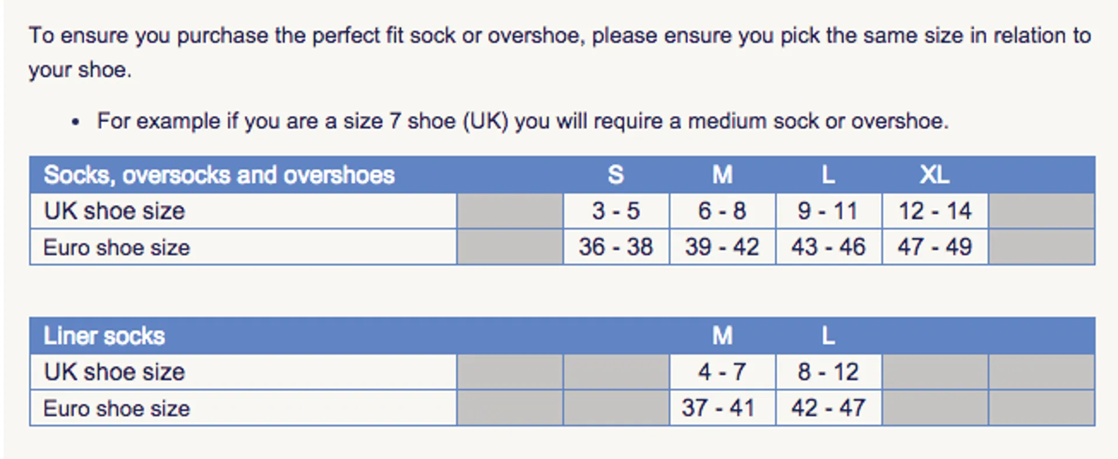The width and height of the screenshot is (1118, 459).
Task: Click the liner socks 4 - 7 cell
Action: (x=722, y=372)
